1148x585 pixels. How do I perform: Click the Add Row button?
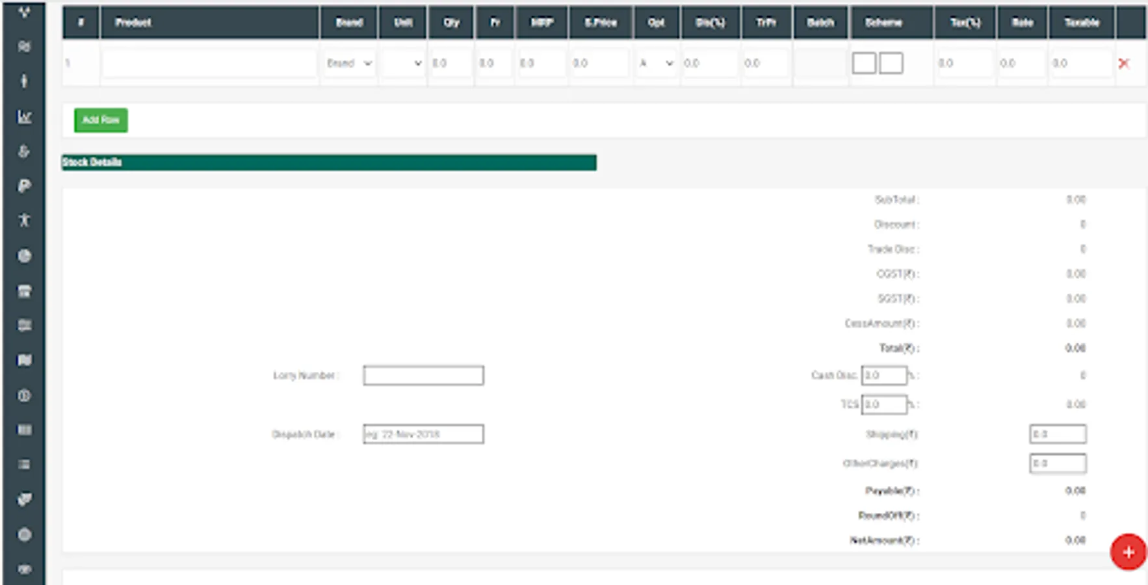point(100,120)
